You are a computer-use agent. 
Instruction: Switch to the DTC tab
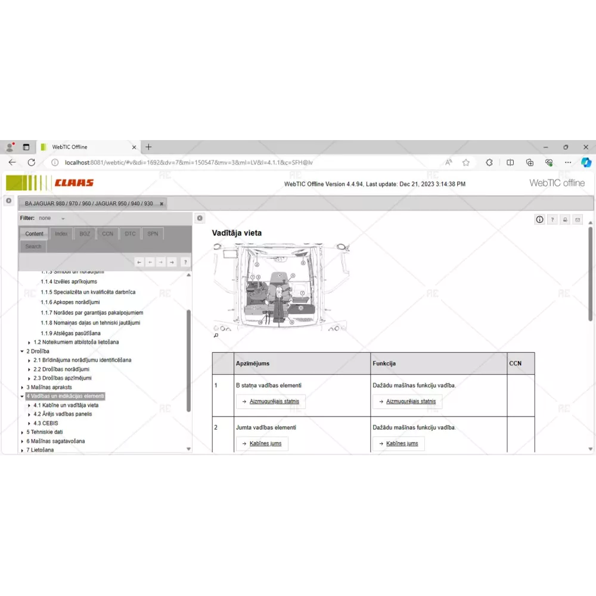(x=130, y=234)
